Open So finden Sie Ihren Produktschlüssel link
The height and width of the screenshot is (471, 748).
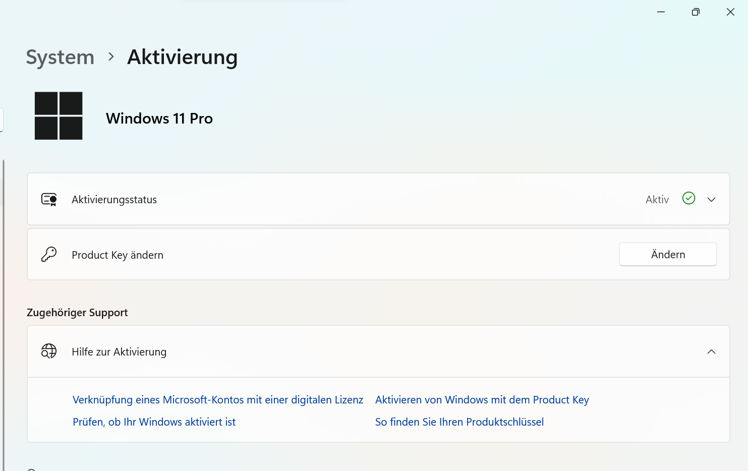[x=459, y=422]
